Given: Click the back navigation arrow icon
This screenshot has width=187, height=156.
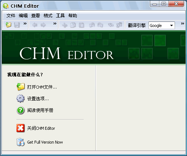Looking at the screenshot, I should (35, 25).
